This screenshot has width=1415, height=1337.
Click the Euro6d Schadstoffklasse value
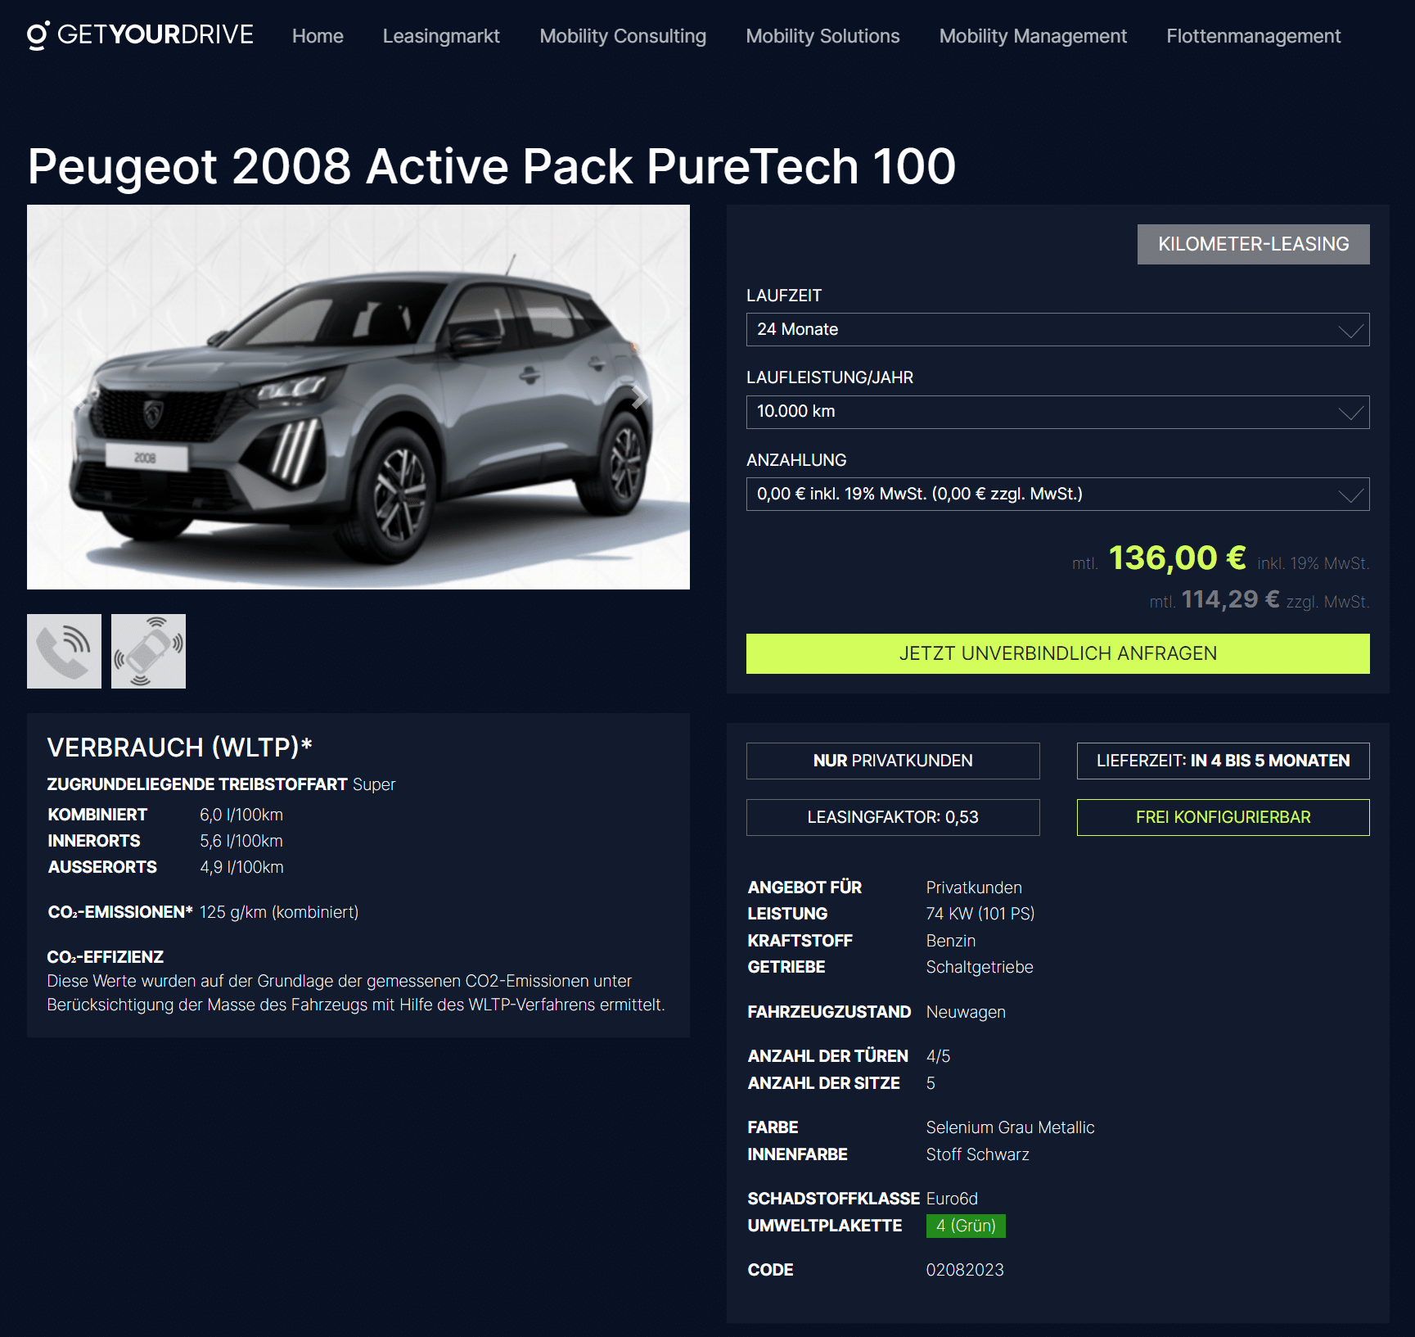952,1199
